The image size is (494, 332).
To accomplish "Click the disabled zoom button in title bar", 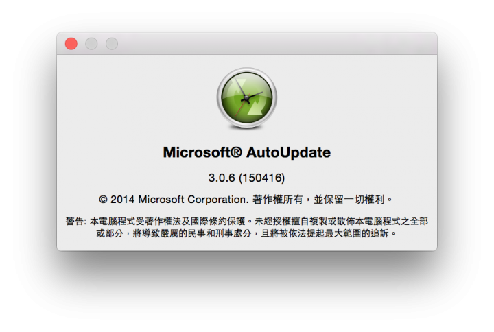I will pos(112,43).
